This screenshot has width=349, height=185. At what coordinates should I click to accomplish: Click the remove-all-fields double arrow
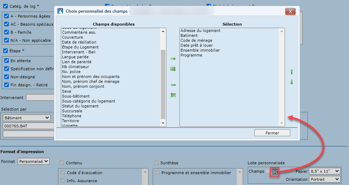click(x=173, y=95)
